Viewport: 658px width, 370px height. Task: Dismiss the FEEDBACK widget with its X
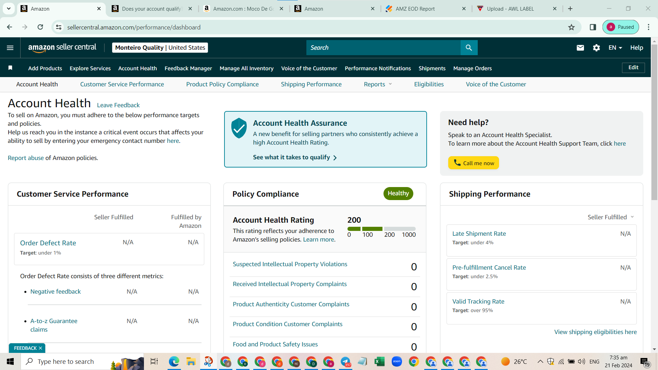40,348
